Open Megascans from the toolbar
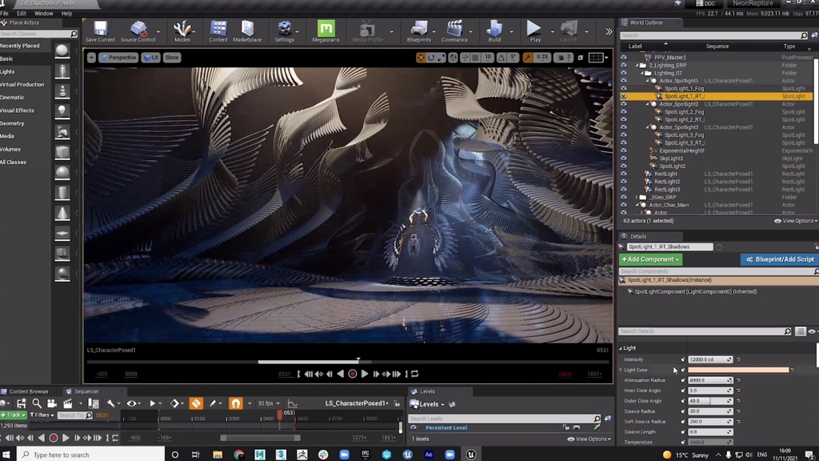The image size is (819, 461). [326, 31]
